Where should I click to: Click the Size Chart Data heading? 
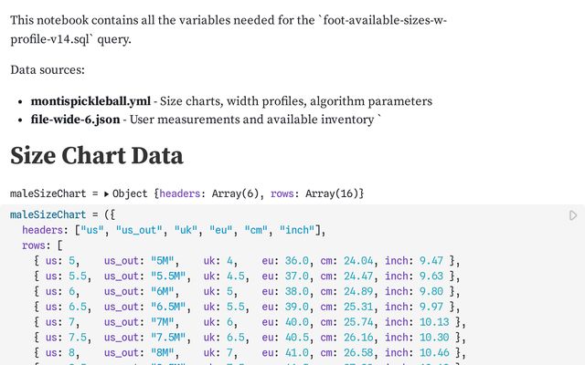tap(96, 155)
